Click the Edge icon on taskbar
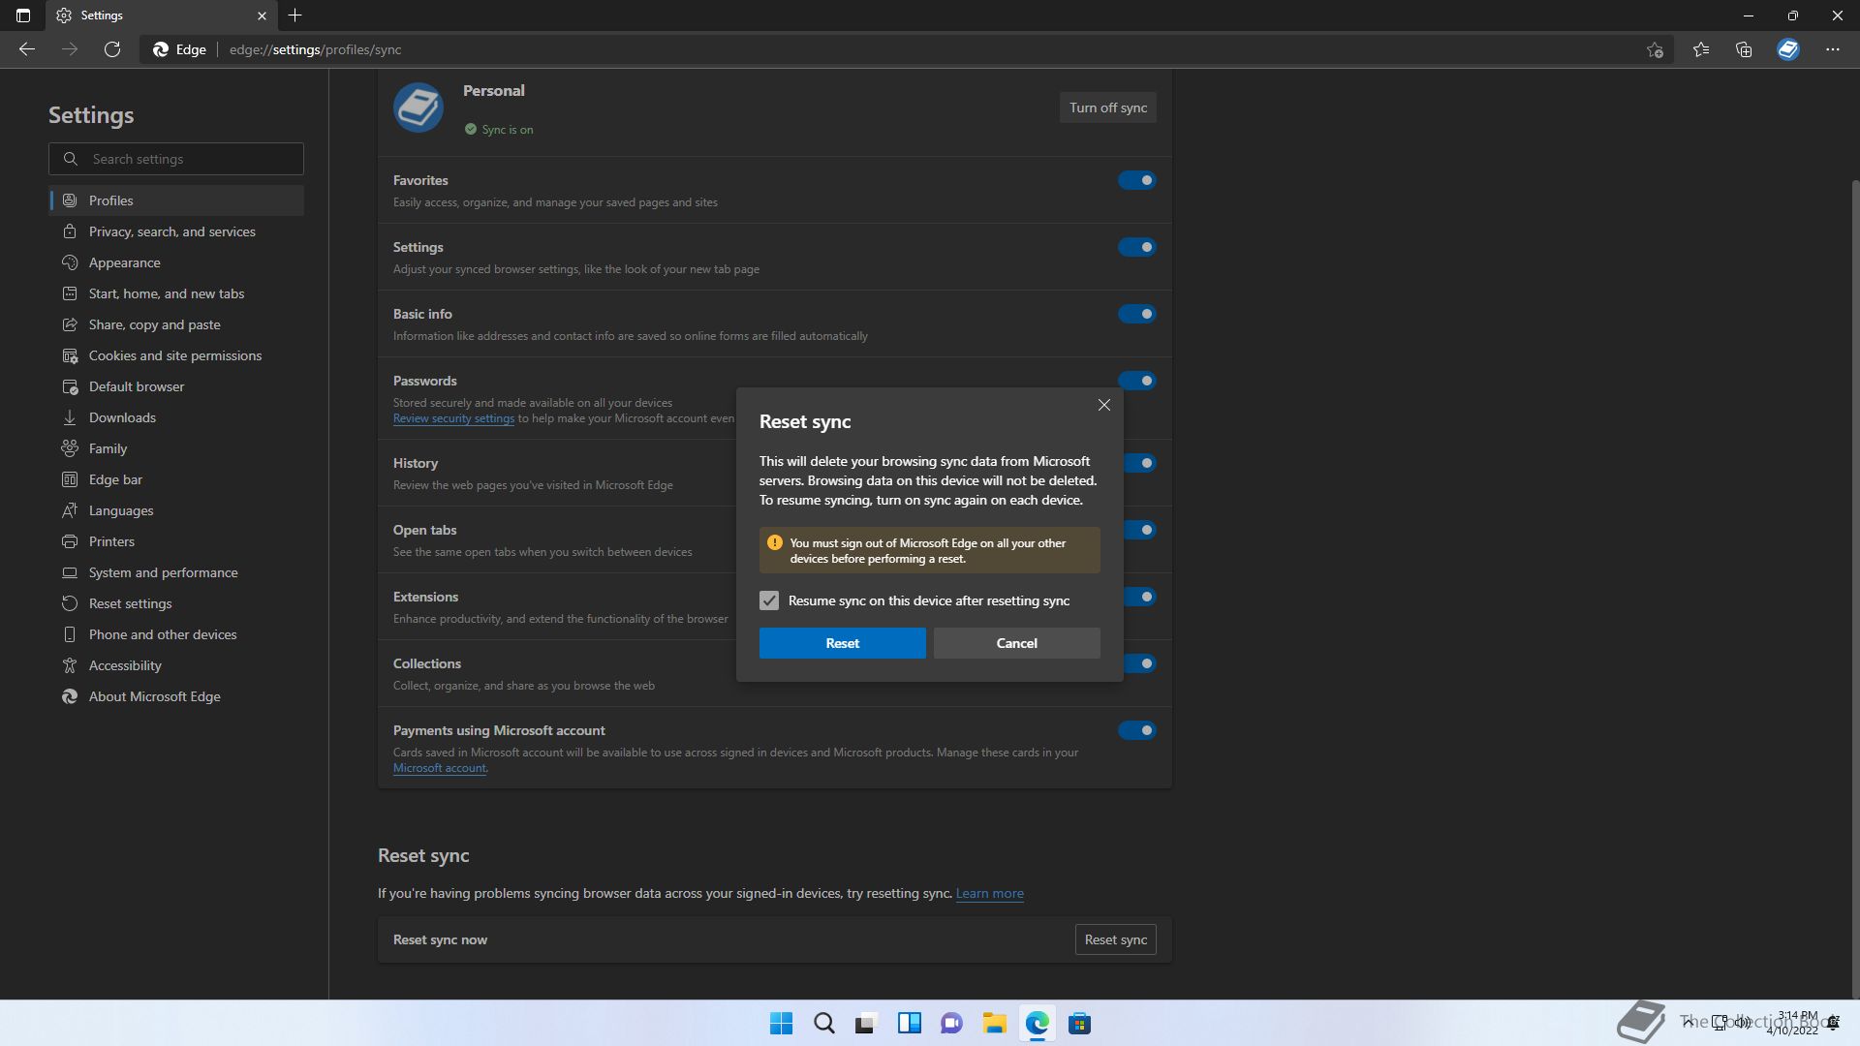Image resolution: width=1860 pixels, height=1046 pixels. (1037, 1023)
